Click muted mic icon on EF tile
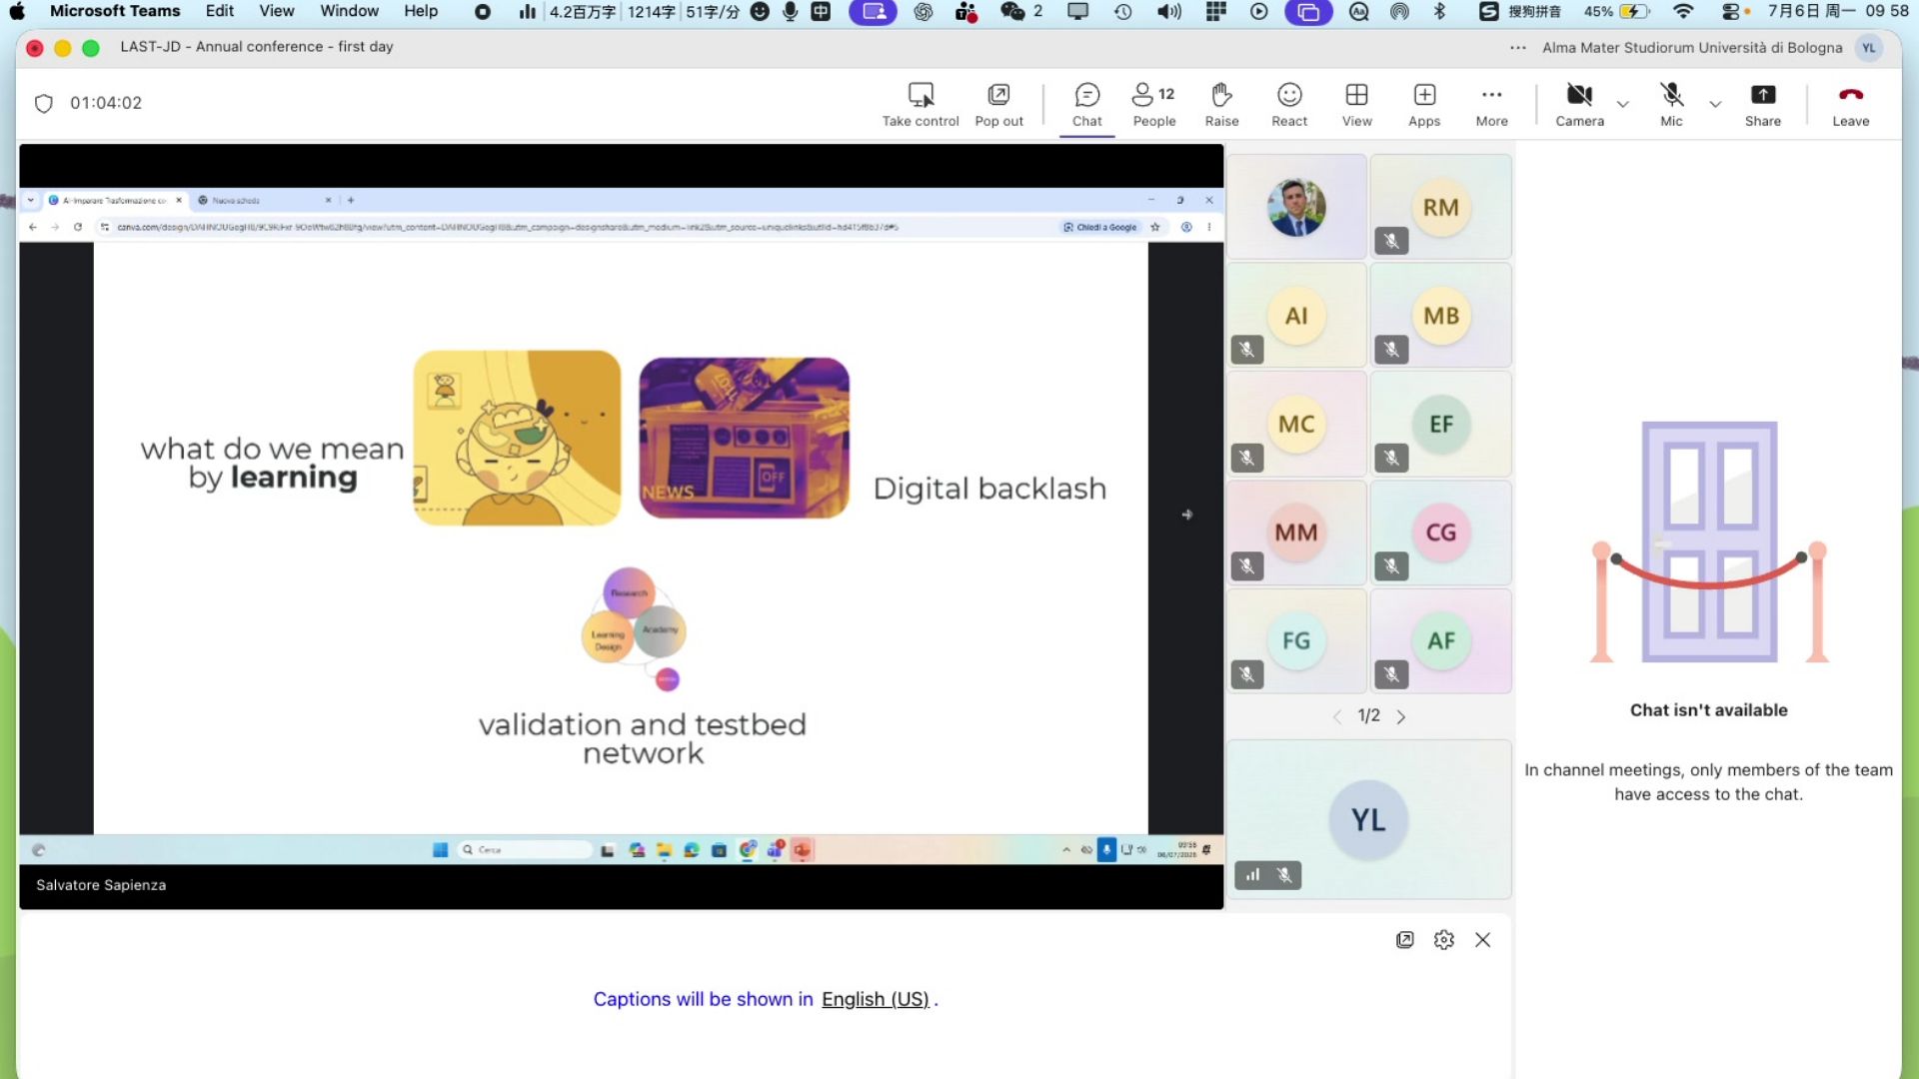This screenshot has width=1919, height=1079. click(1390, 458)
